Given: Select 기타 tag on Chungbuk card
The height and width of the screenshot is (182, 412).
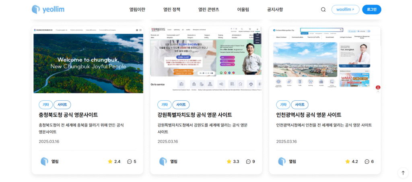Looking at the screenshot, I should click(45, 105).
